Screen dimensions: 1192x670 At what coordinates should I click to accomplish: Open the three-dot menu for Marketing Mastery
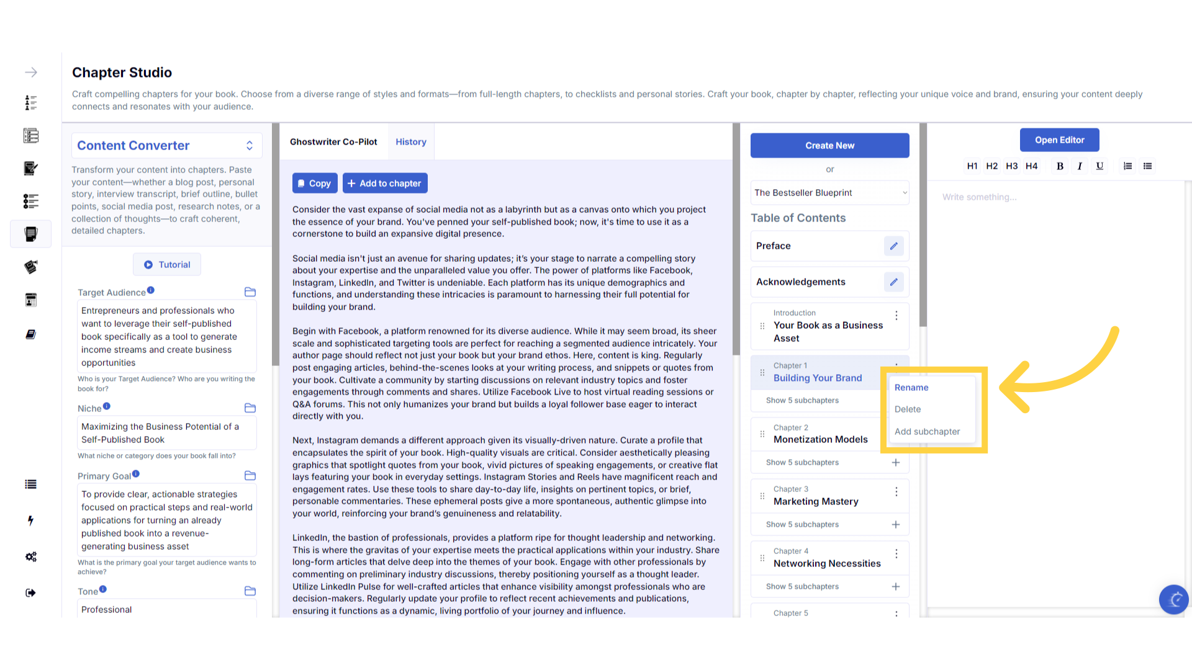pyautogui.click(x=896, y=492)
